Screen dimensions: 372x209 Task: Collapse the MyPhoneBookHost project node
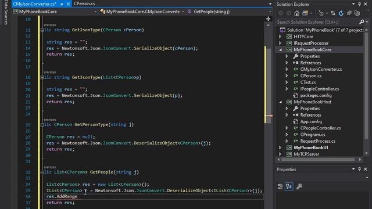[280, 102]
